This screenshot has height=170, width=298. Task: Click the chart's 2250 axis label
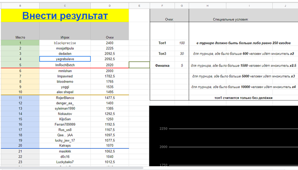[x=163, y=129]
